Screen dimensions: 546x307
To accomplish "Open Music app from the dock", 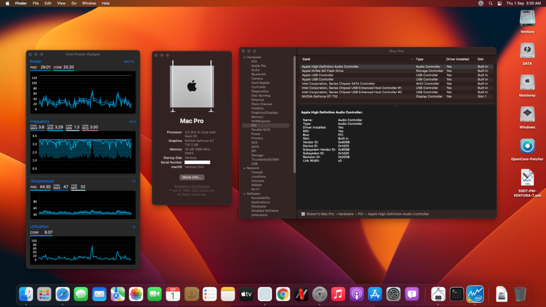I will click(x=338, y=294).
